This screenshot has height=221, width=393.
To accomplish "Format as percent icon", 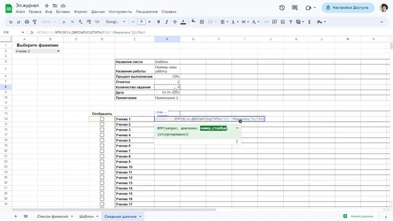I will click(x=72, y=22).
